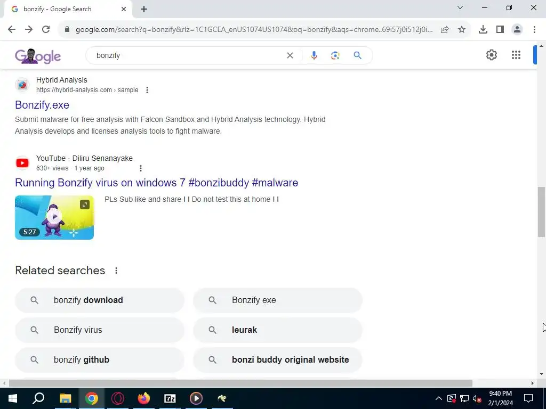Click the scroll right arrow

click(533, 383)
